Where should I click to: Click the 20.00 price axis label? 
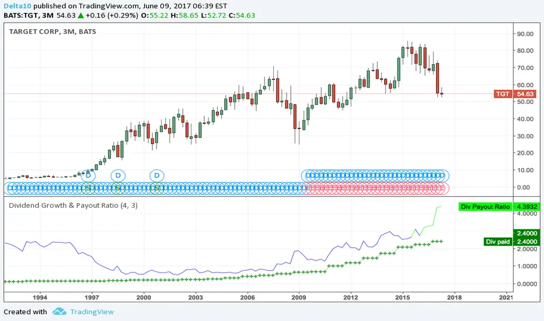(x=525, y=153)
